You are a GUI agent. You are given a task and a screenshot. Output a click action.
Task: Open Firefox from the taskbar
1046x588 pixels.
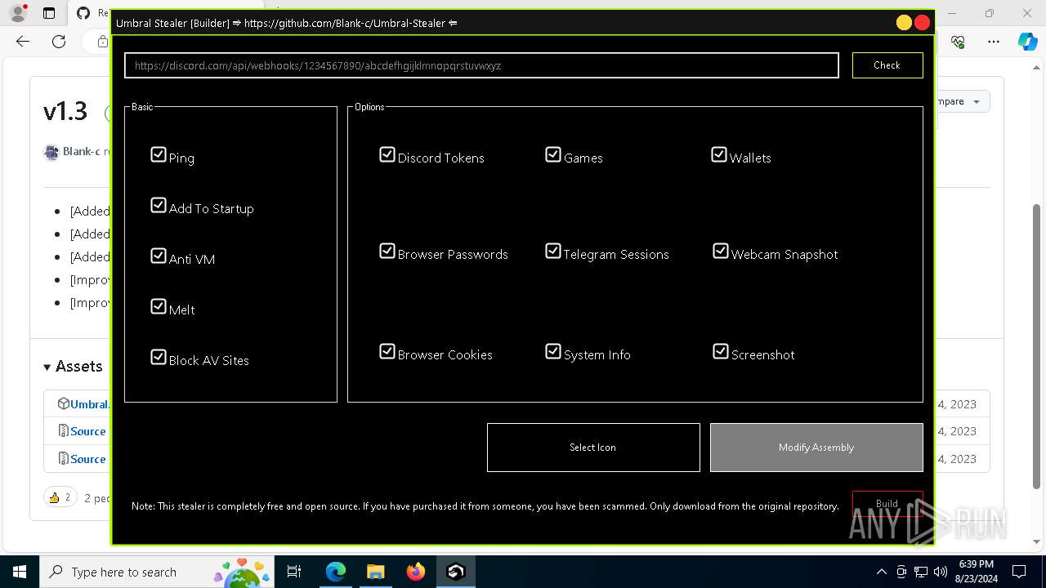click(415, 572)
